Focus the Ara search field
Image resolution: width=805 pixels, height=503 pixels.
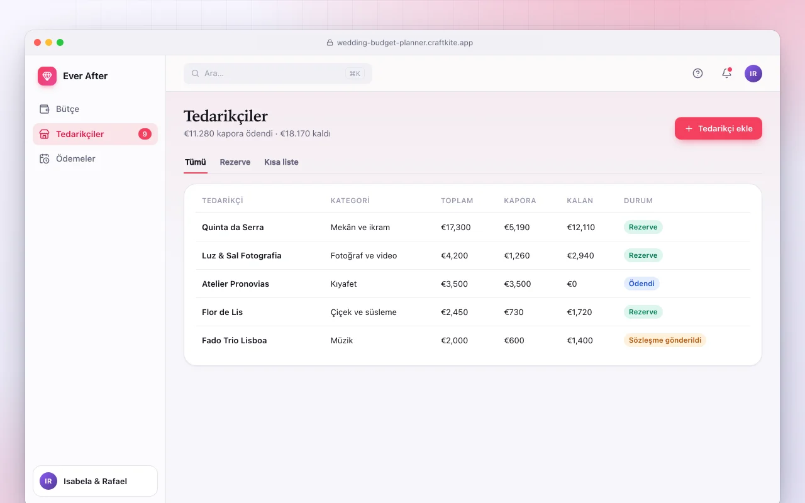[278, 74]
